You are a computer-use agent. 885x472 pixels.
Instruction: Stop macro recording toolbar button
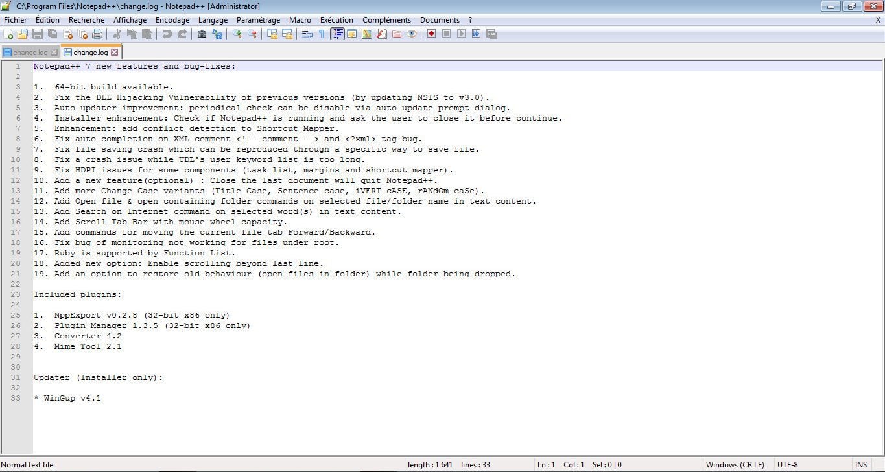(447, 34)
